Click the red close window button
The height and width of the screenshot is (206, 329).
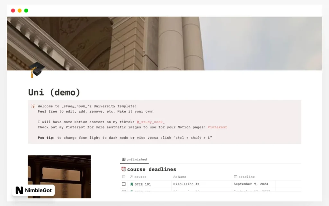point(13,11)
